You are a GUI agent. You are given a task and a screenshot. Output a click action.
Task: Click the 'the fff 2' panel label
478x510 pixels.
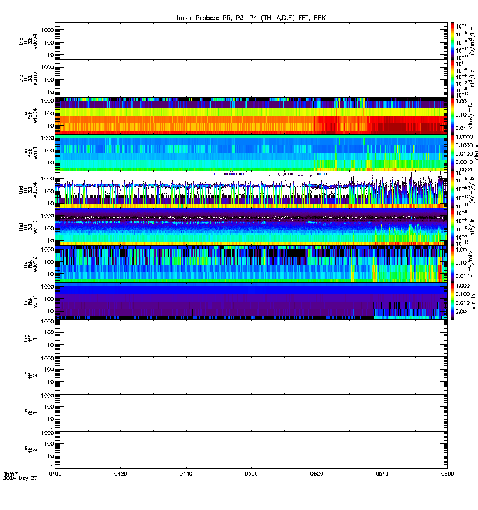31,375
